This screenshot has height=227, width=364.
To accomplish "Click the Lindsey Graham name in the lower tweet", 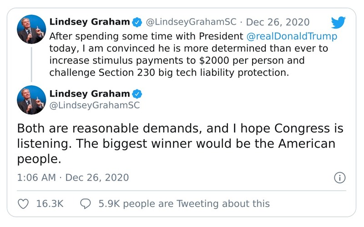I will (89, 93).
